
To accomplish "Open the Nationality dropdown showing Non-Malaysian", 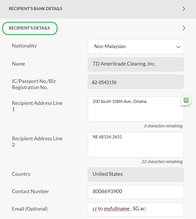I will pyautogui.click(x=136, y=47).
